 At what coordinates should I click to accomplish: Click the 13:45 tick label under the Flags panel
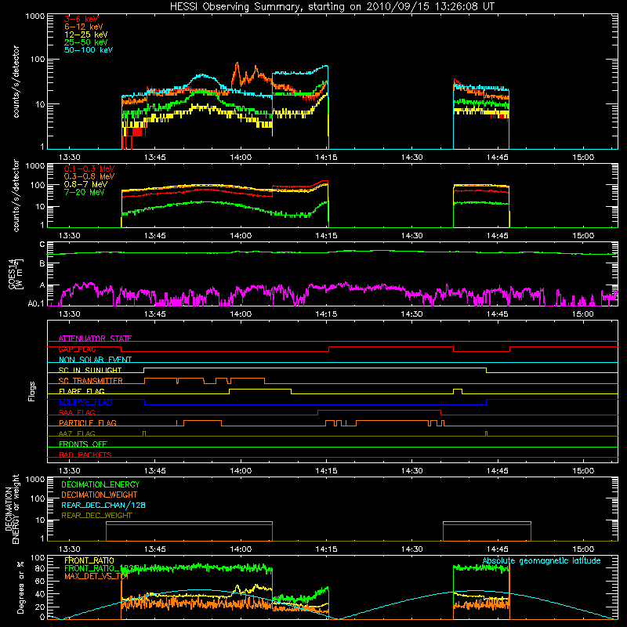click(155, 471)
